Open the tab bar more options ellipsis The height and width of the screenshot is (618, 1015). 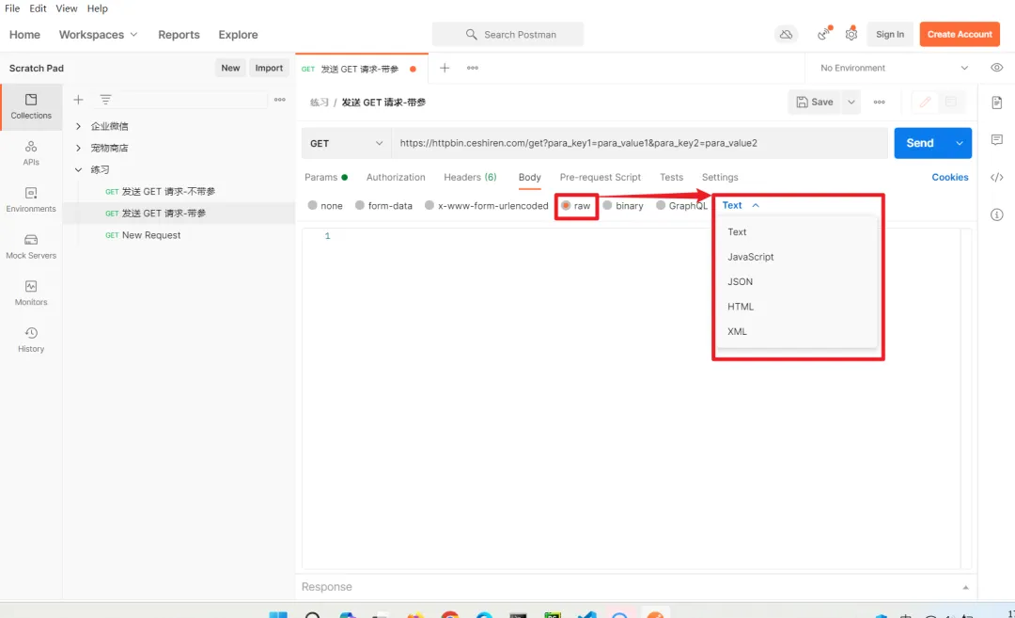pos(473,68)
